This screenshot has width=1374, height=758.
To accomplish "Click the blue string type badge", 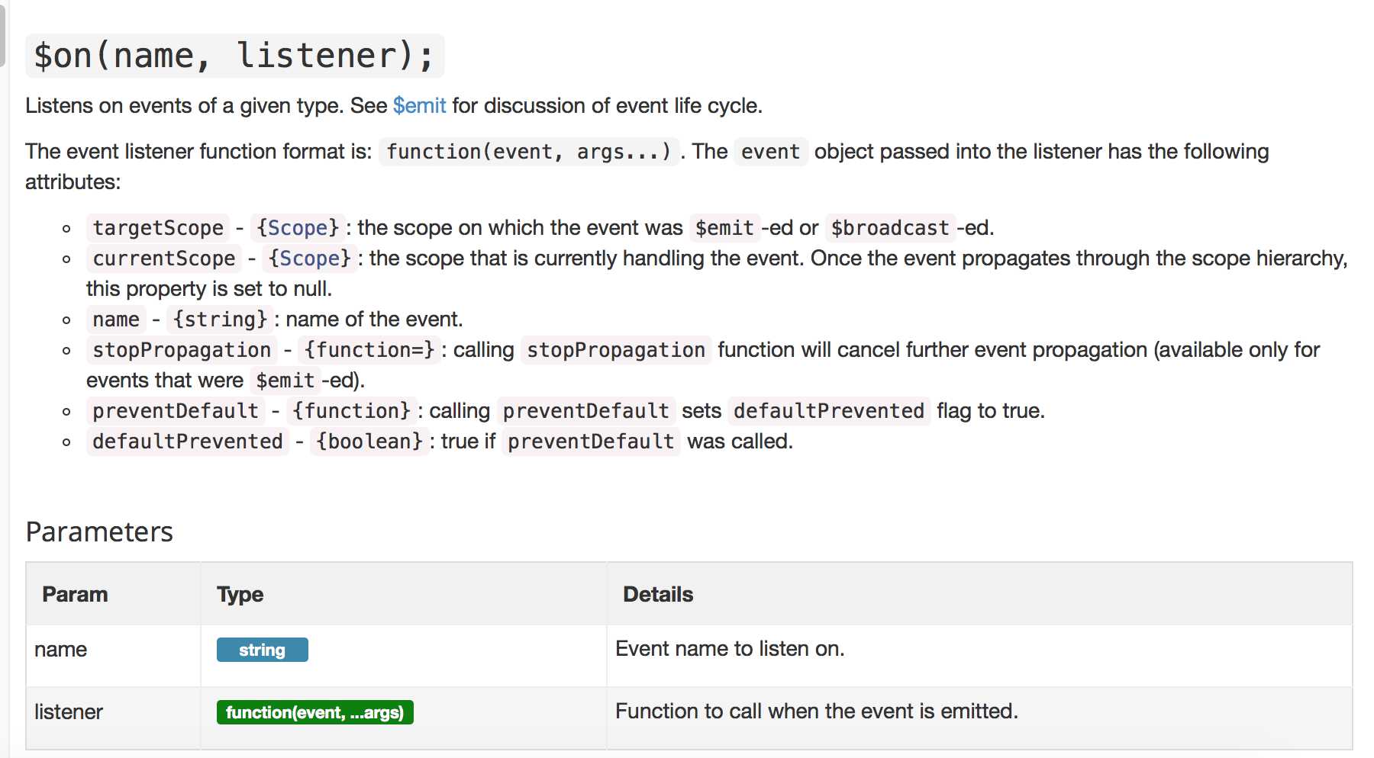I will (263, 650).
